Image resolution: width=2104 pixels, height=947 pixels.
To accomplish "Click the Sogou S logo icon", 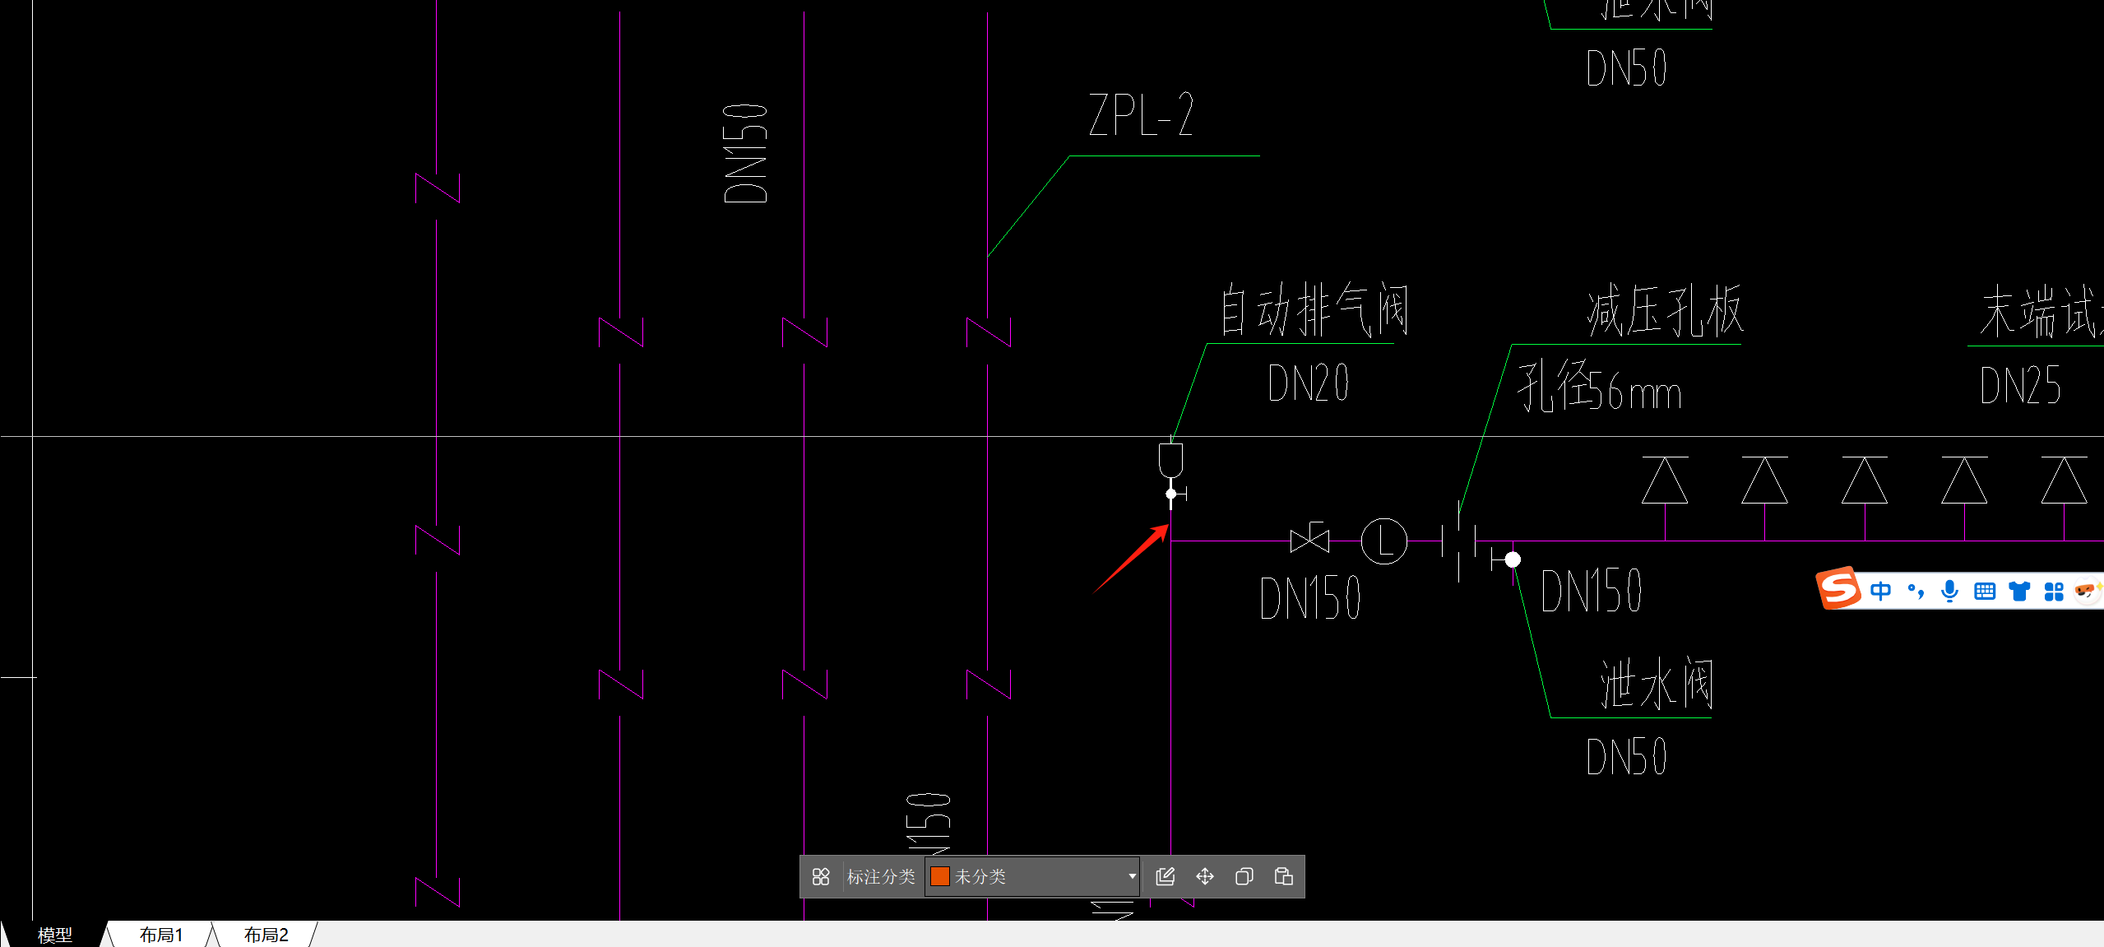I will [1838, 588].
